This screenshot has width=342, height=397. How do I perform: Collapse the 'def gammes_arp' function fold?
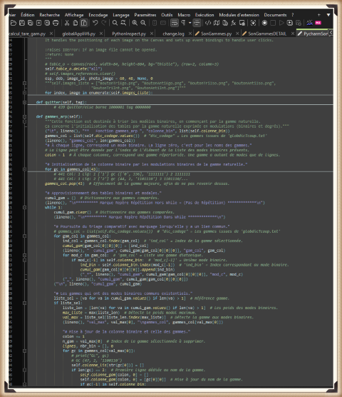pyautogui.click(x=24, y=116)
